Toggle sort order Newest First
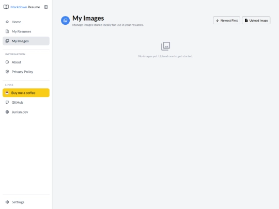 pos(226,21)
